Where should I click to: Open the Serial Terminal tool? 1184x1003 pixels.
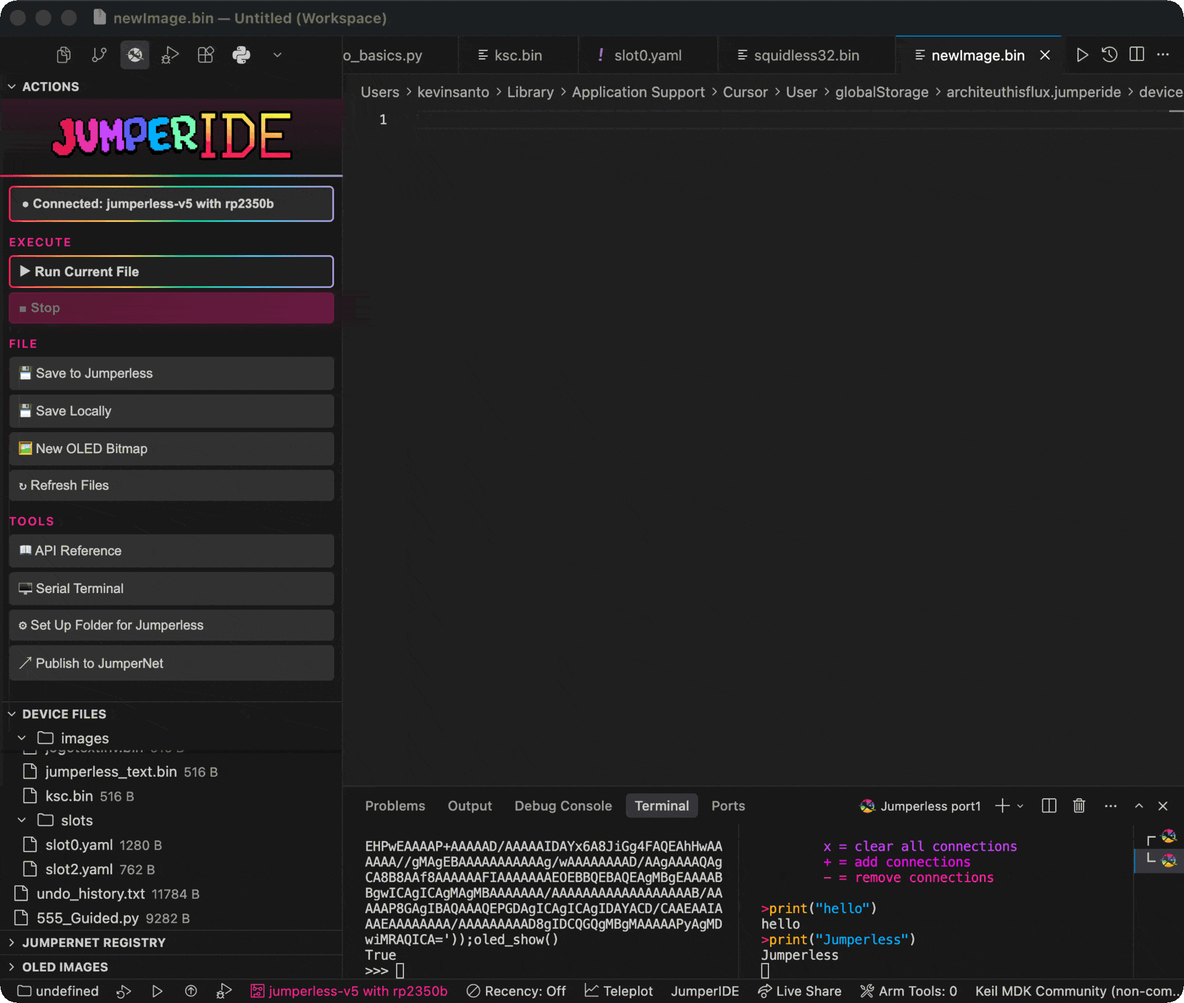(x=171, y=589)
